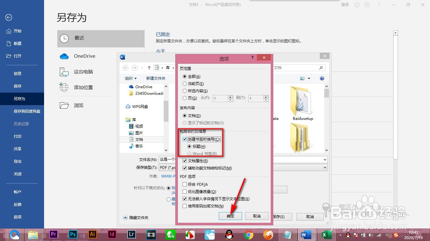This screenshot has width=430, height=241.
Task: Launch Photoshop from the taskbar
Action: (x=73, y=234)
